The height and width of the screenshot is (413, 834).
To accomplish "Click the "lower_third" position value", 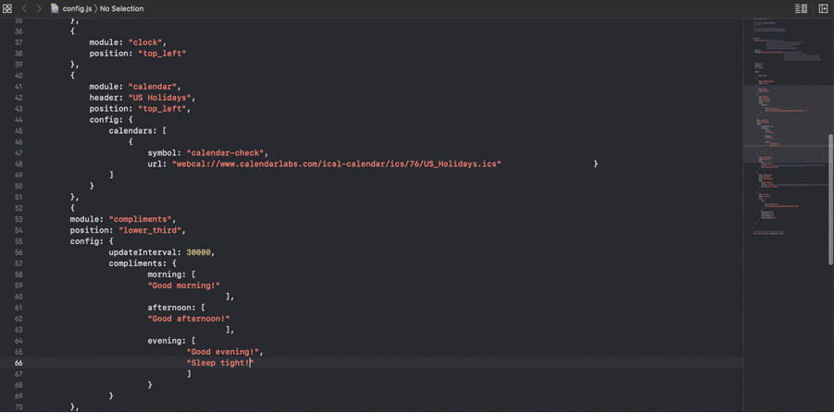I will (x=150, y=230).
